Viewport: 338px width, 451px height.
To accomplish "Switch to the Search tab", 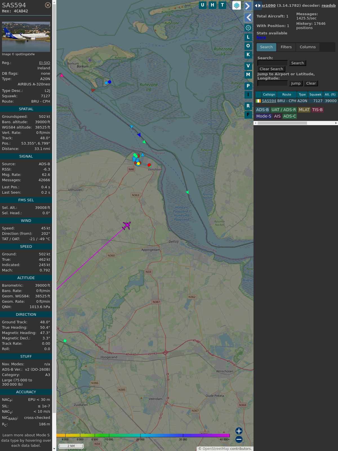I will click(266, 47).
